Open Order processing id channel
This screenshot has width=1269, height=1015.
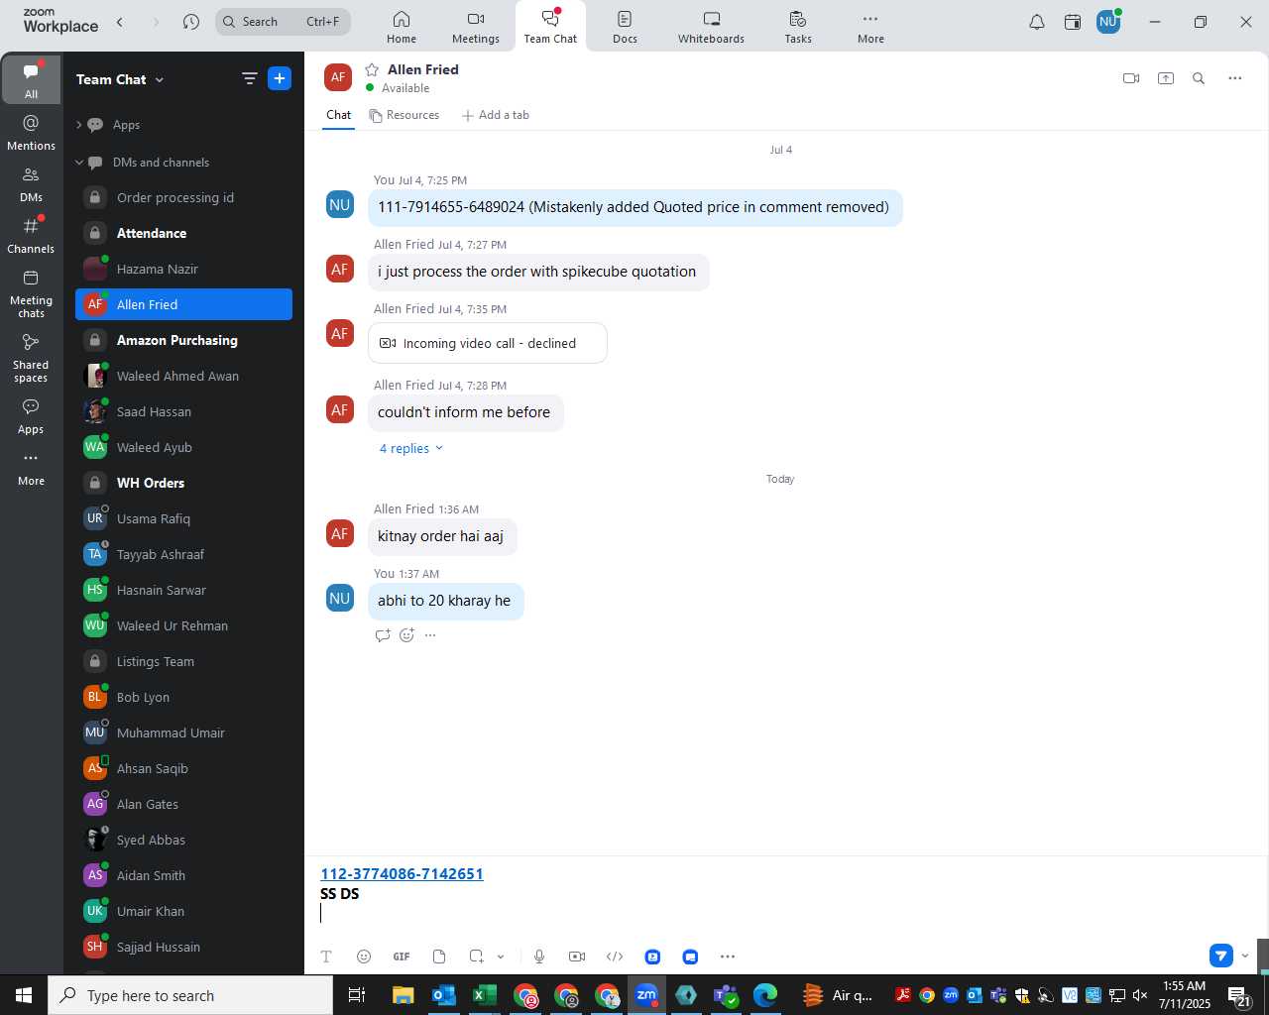(183, 197)
